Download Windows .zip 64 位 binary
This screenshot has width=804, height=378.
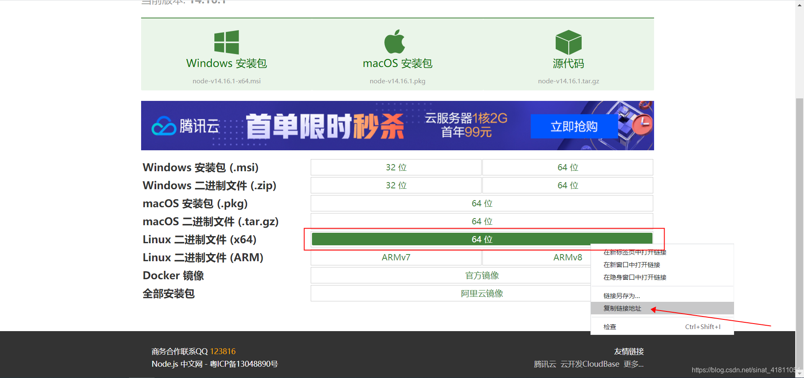[568, 185]
